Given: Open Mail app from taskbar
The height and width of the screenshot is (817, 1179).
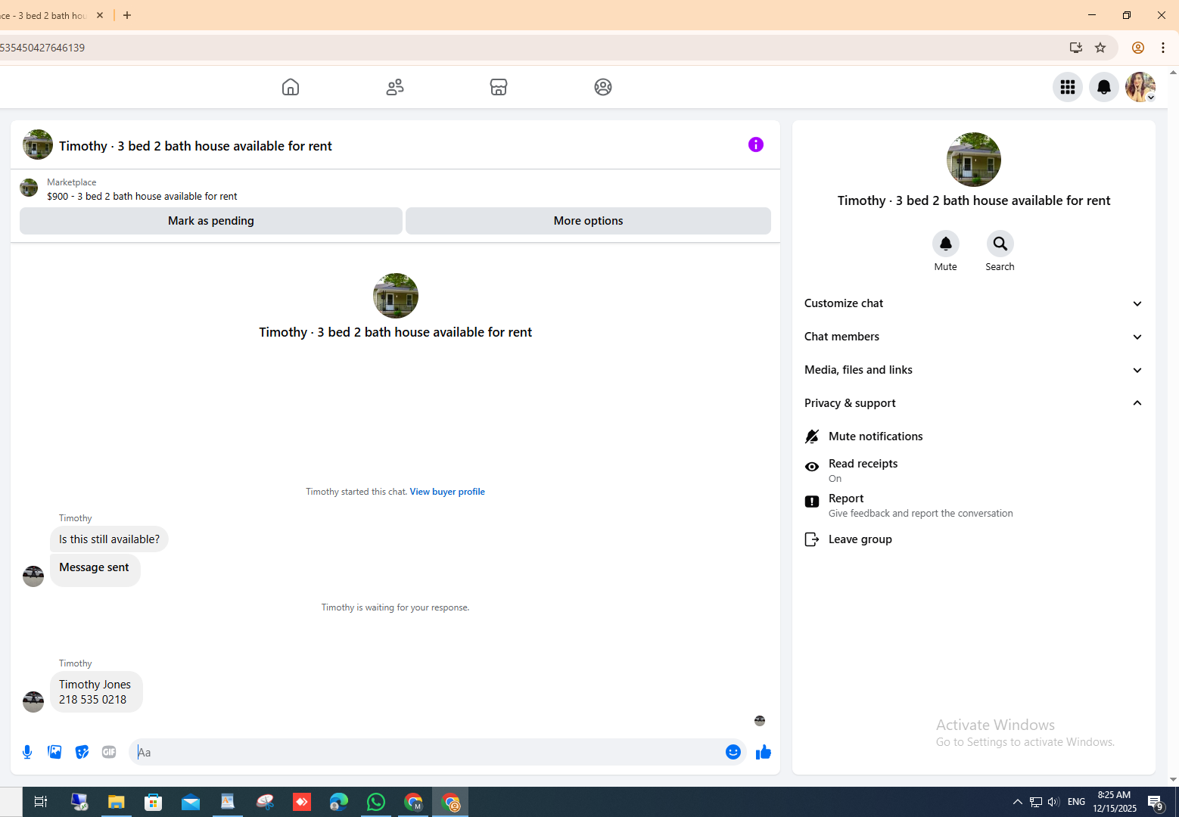Looking at the screenshot, I should (x=191, y=802).
